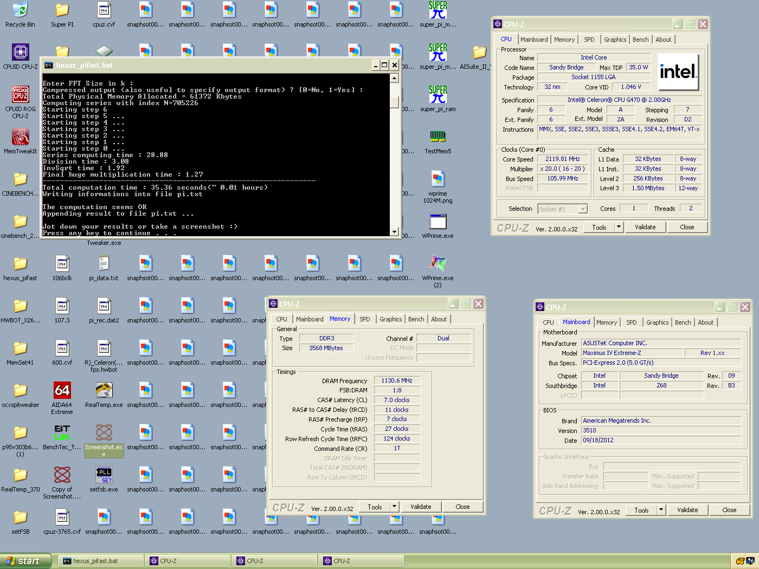Click scroll-up arrow in hexus_pifast console
759x569 pixels.
click(394, 78)
